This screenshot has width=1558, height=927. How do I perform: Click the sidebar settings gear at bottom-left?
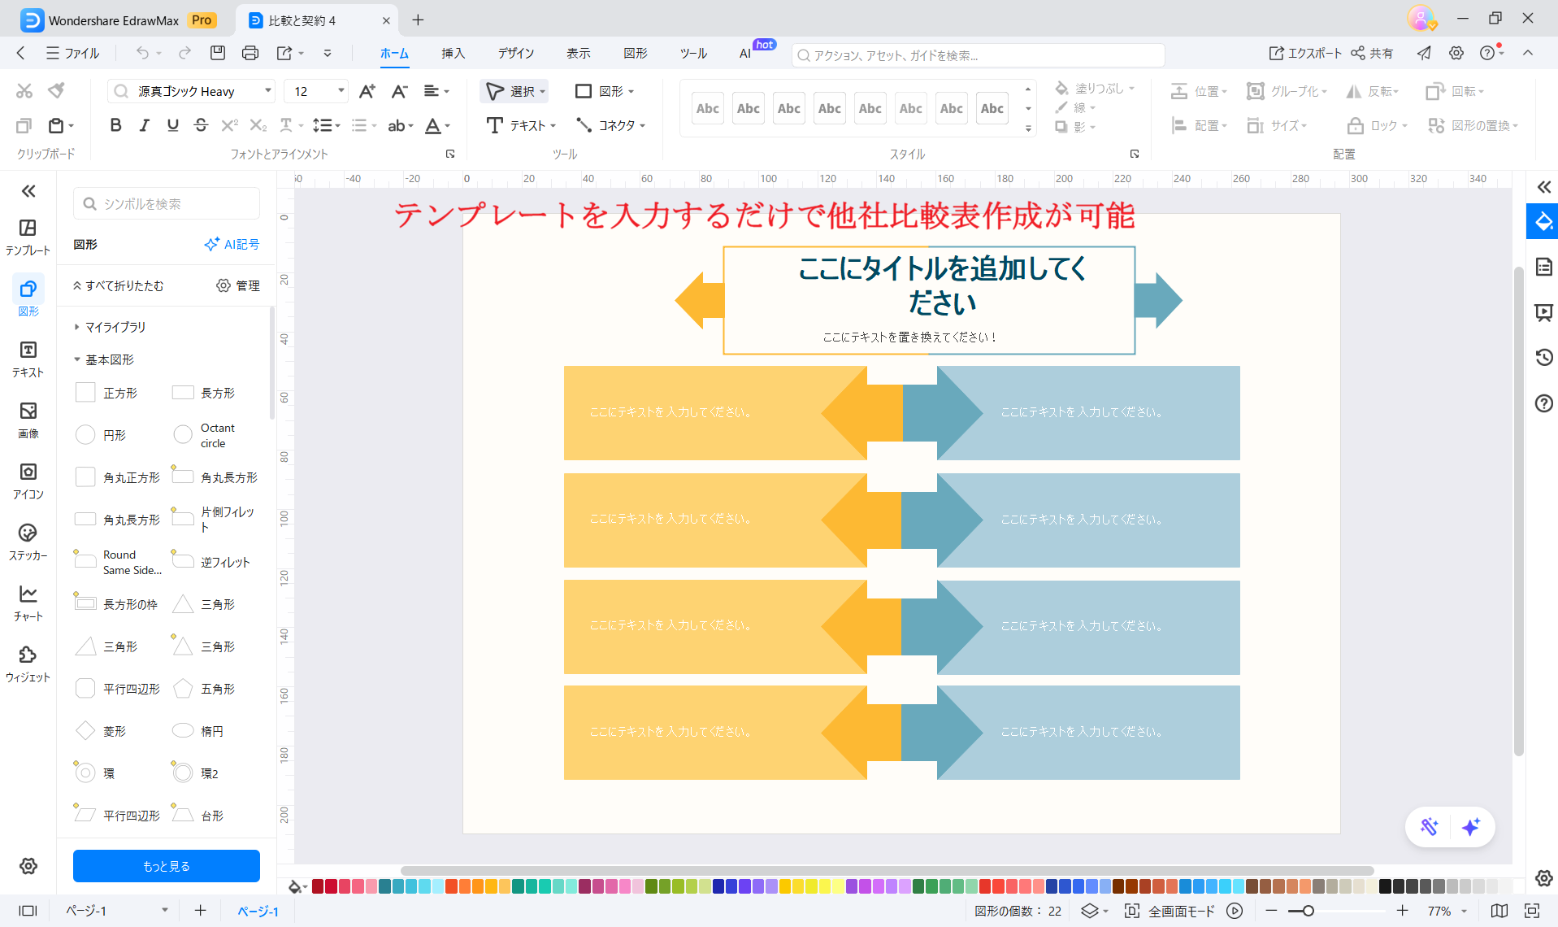click(28, 866)
